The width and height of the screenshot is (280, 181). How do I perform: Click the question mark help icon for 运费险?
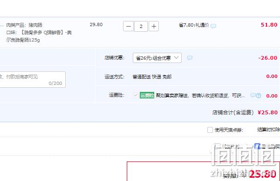click(259, 96)
